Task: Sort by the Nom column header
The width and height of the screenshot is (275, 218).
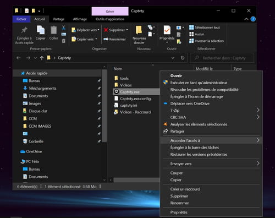Action: (118, 69)
